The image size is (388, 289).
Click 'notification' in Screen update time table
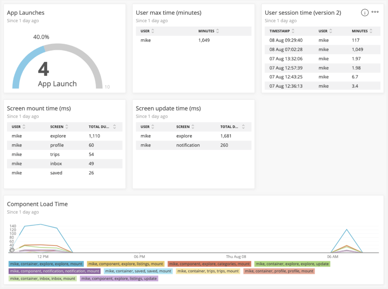[188, 145]
